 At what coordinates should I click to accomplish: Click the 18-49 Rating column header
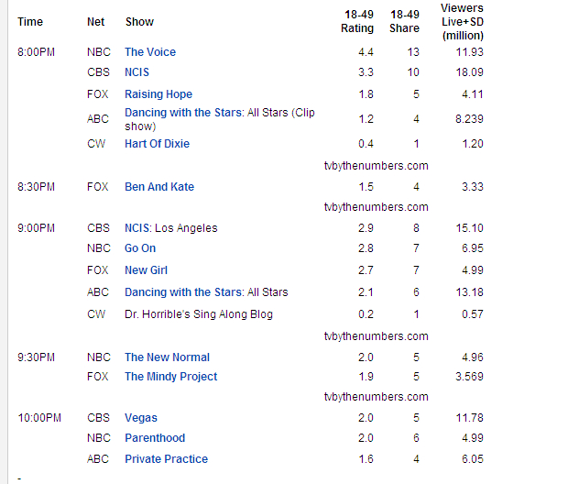(x=358, y=21)
